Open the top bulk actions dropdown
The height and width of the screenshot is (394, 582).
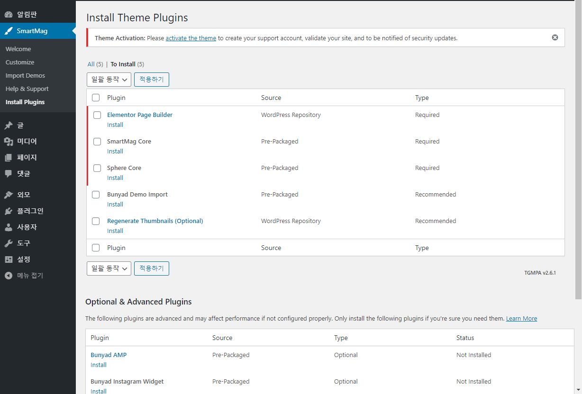coord(109,80)
